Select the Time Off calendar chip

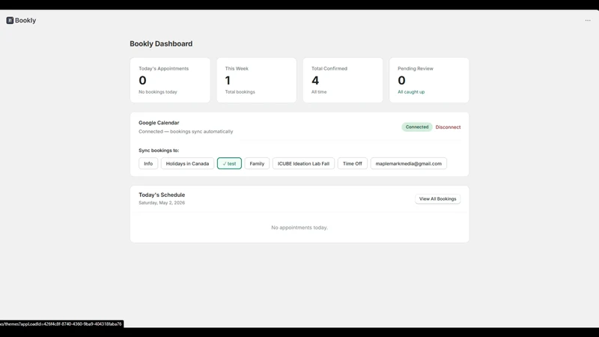click(x=352, y=163)
